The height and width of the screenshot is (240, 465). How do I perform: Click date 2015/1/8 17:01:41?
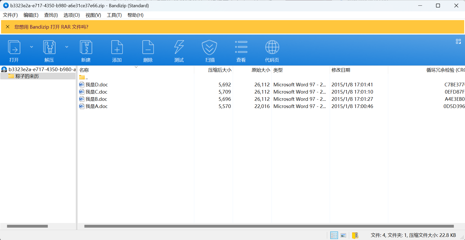tap(352, 85)
